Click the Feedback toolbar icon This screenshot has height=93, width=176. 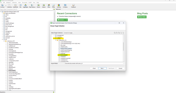pos(73,6)
